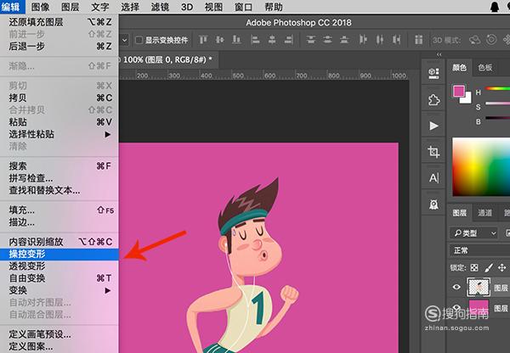Click align top edges icon
Image resolution: width=510 pixels, height=353 pixels.
pos(203,40)
